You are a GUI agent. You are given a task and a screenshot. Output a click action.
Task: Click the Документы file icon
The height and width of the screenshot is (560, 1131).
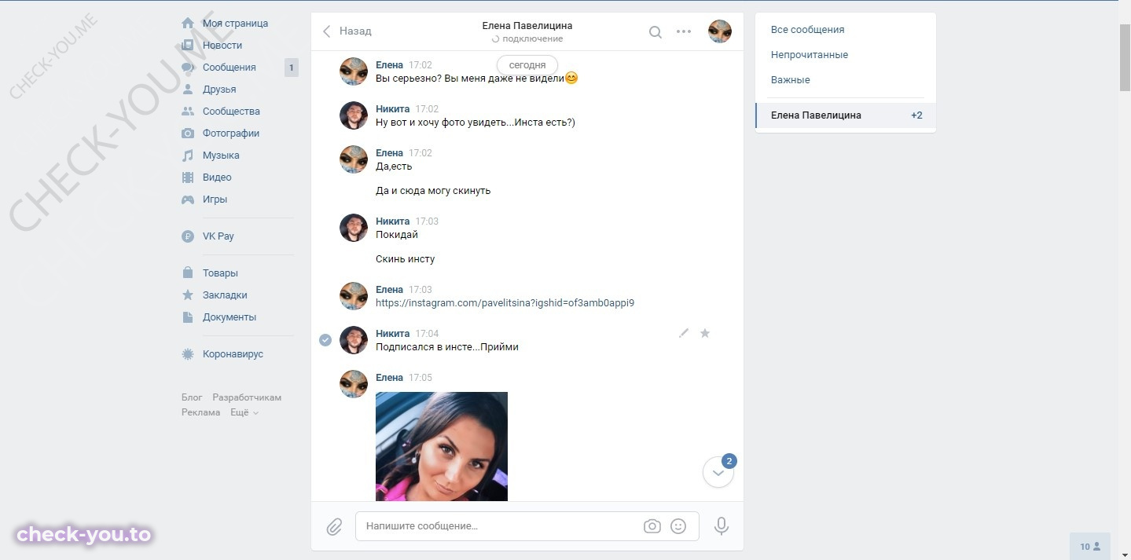[x=188, y=317]
